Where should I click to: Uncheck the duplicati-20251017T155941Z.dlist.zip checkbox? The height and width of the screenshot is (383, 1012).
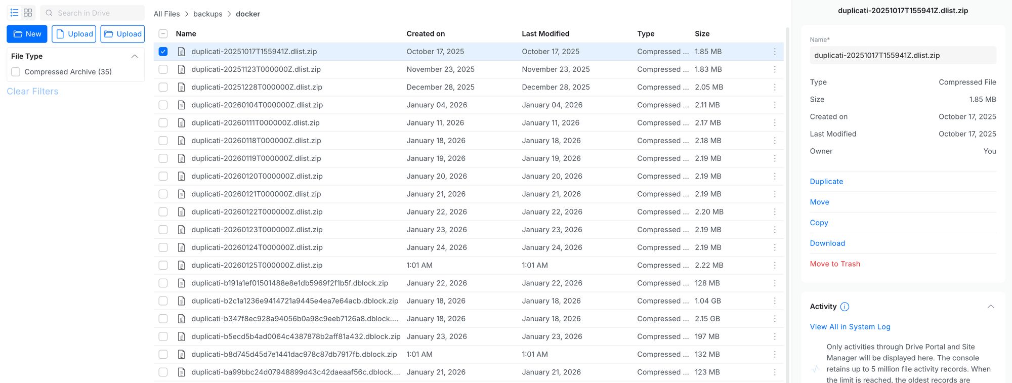(x=163, y=52)
